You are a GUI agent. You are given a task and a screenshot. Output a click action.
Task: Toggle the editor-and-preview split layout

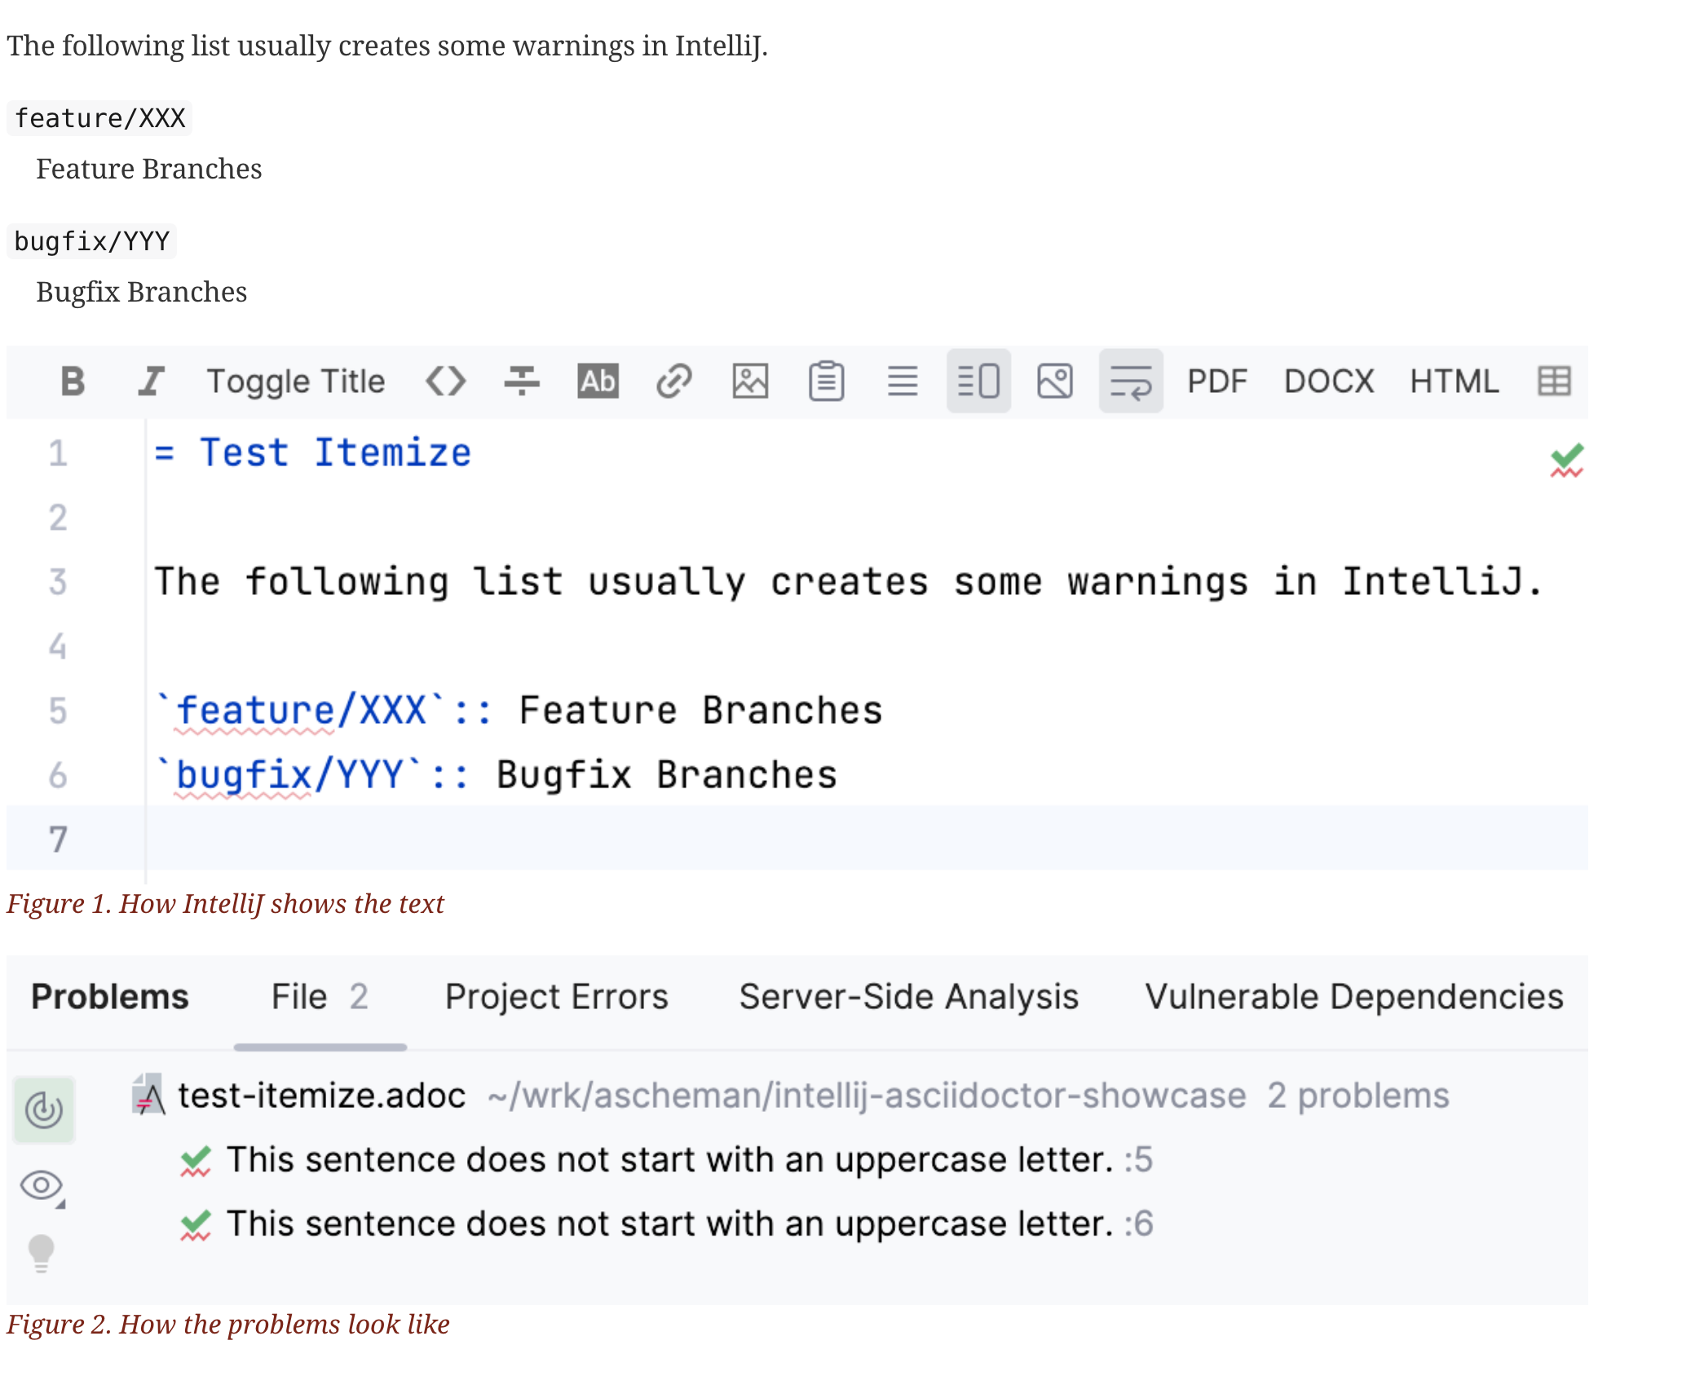(x=978, y=381)
